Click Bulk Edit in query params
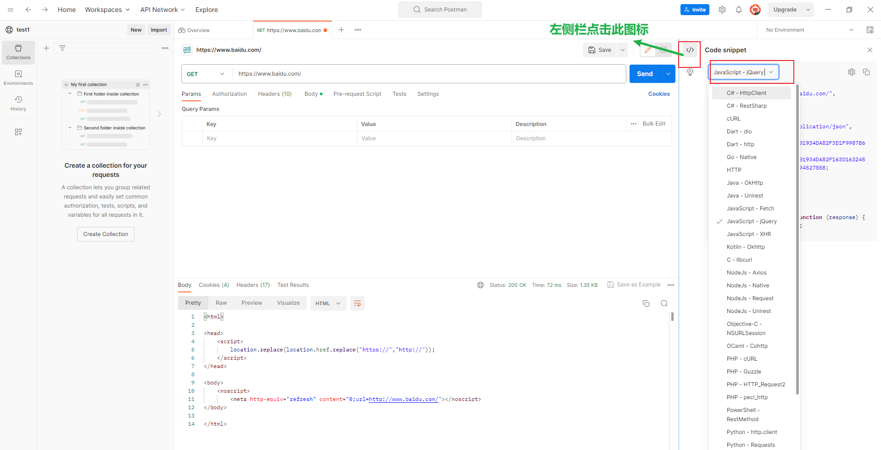This screenshot has width=881, height=450. pyautogui.click(x=654, y=124)
